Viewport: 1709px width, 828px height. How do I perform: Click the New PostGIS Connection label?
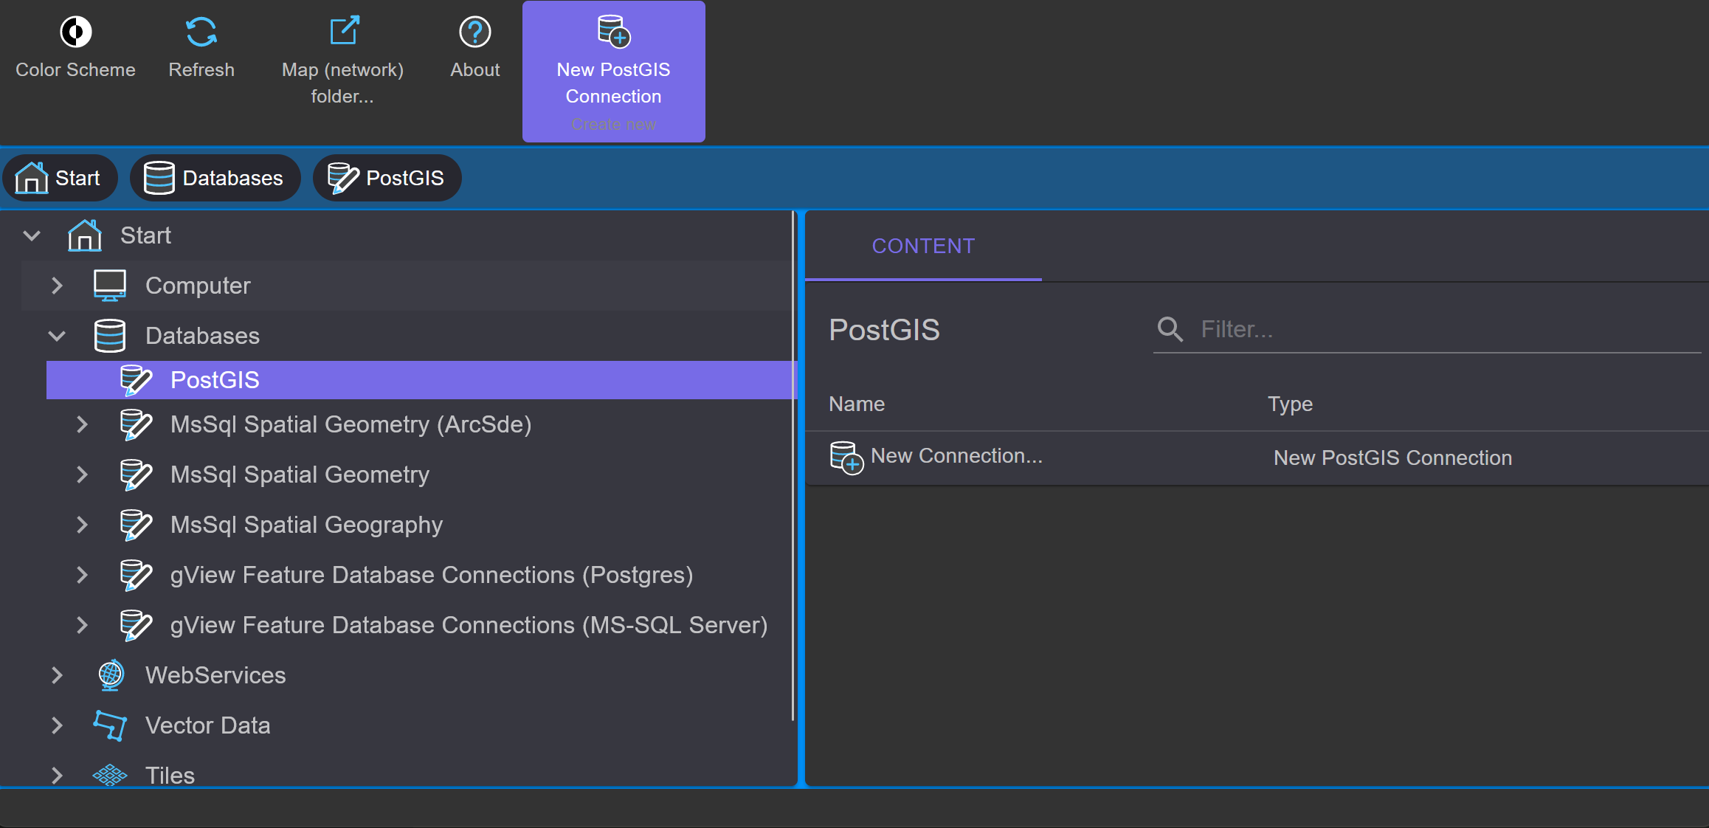pyautogui.click(x=613, y=83)
